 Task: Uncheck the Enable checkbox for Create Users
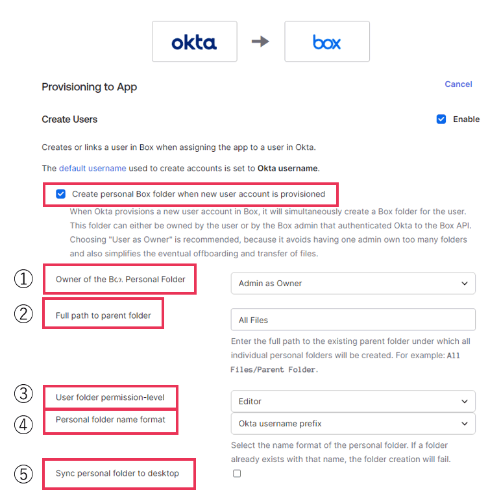(x=441, y=119)
